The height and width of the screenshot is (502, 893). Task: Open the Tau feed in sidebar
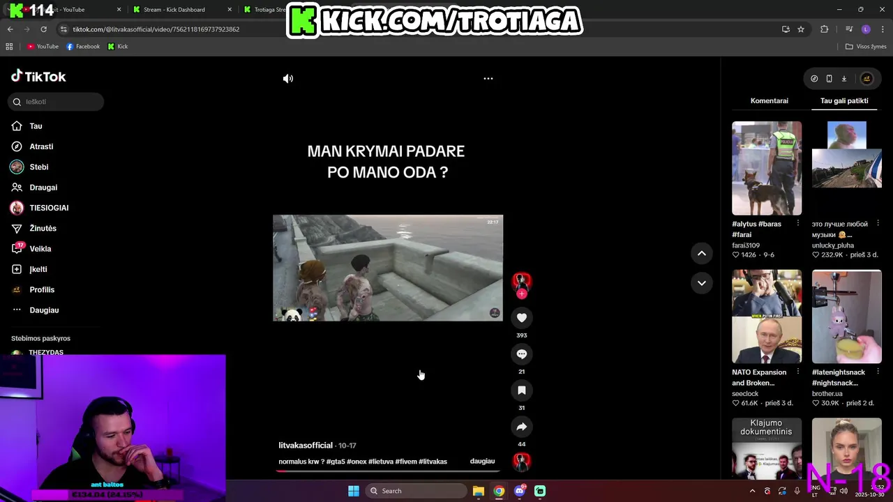click(36, 126)
